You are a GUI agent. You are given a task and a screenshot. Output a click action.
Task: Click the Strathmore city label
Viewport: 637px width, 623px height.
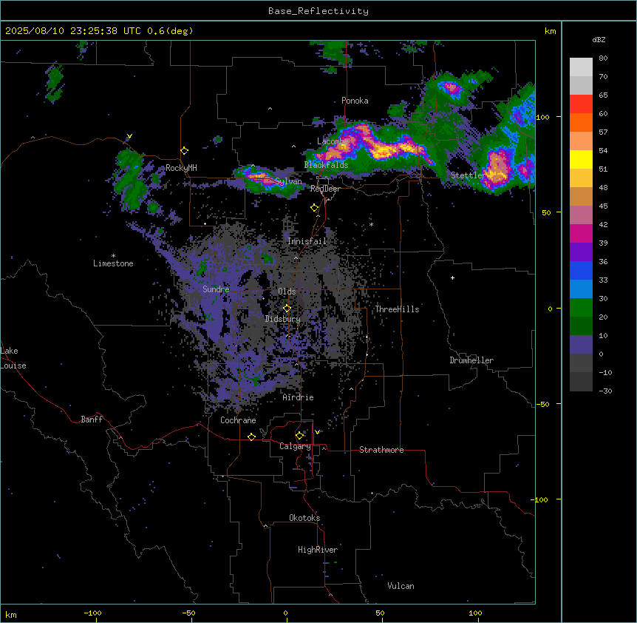coord(381,450)
